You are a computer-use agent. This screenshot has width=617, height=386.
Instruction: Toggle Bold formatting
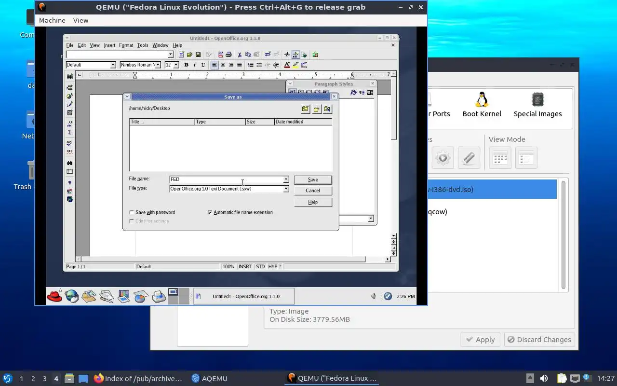click(x=186, y=65)
